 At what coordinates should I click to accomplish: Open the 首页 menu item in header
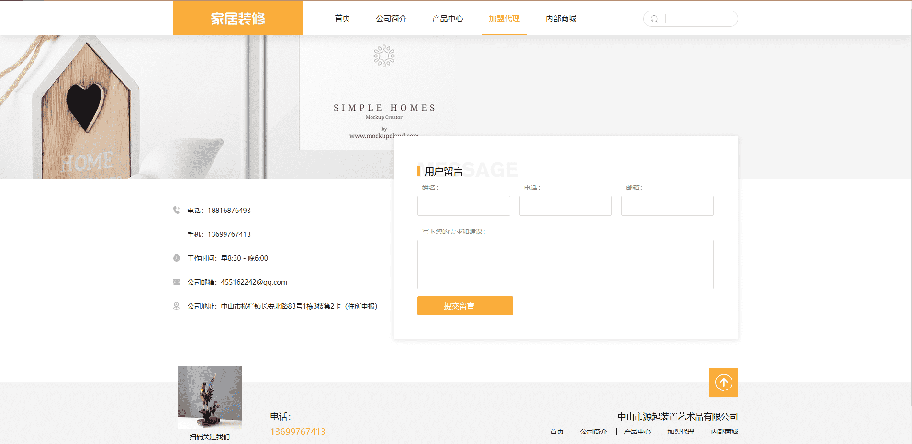[342, 18]
